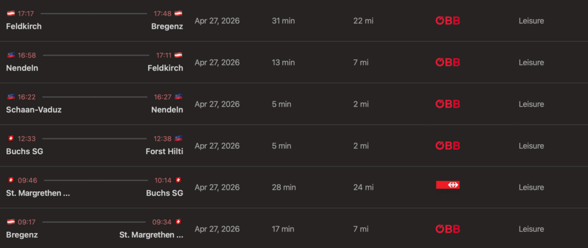Click the Swiss flag beside the 09:34 arrival
588x248 pixels.
coord(179,222)
